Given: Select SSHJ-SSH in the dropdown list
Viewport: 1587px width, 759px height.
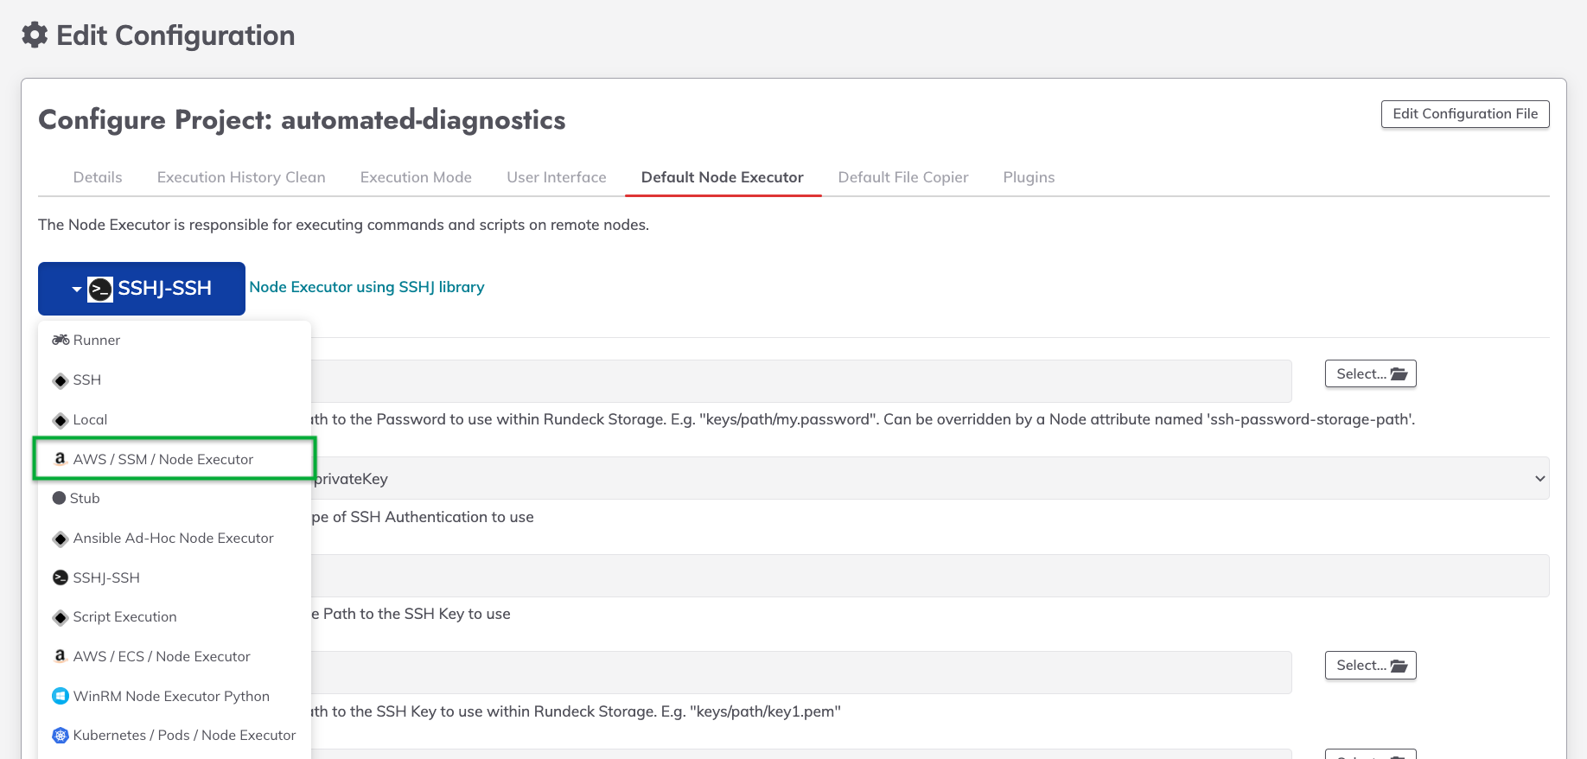Looking at the screenshot, I should [175, 577].
